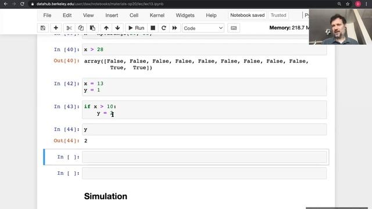Screen dimensions: 372x209
Task: Move selected cell up
Action: pyautogui.click(x=106, y=28)
